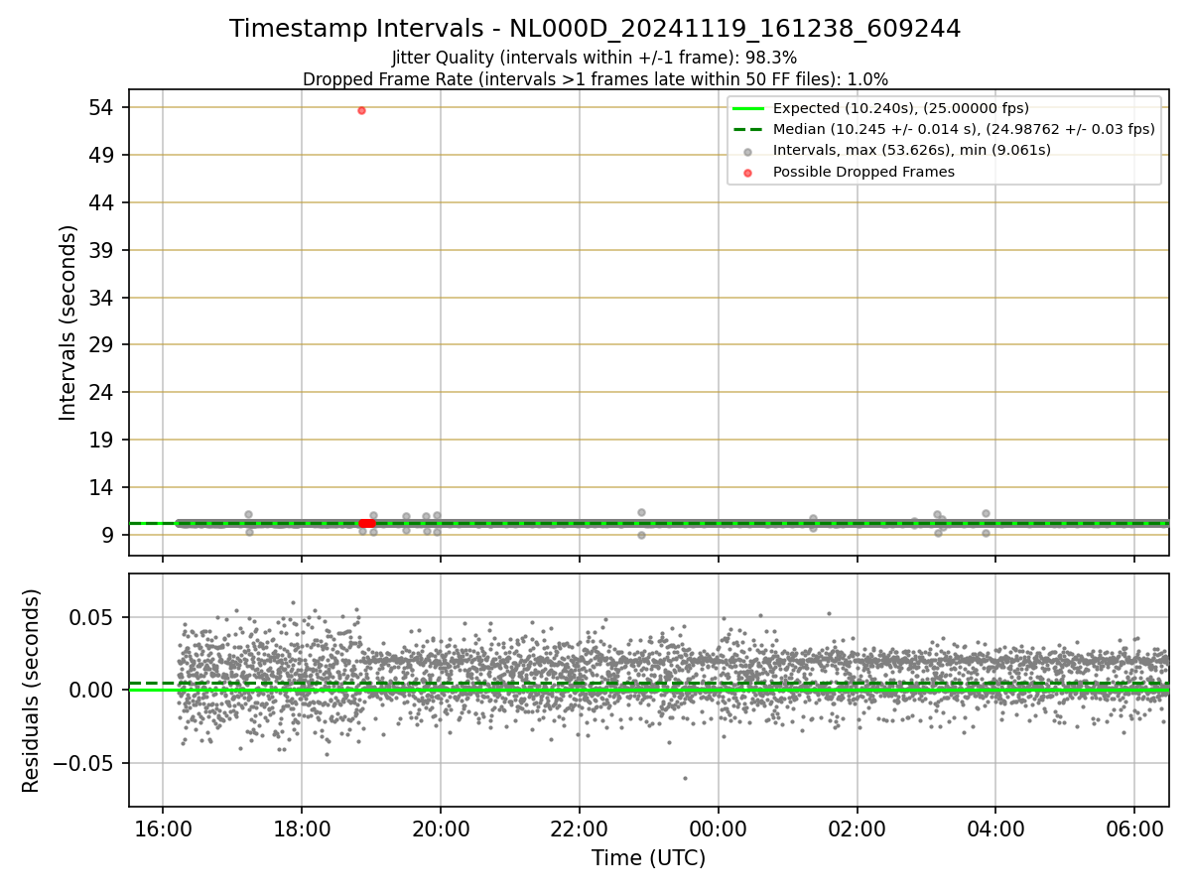The height and width of the screenshot is (893, 1191).
Task: Click the plot title 'Timestamp Intervals - NL000D_20241119_161238_609244'
Action: coord(595,29)
